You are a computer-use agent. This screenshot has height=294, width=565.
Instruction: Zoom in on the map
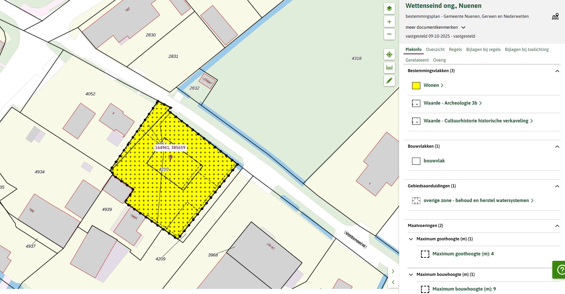click(389, 22)
